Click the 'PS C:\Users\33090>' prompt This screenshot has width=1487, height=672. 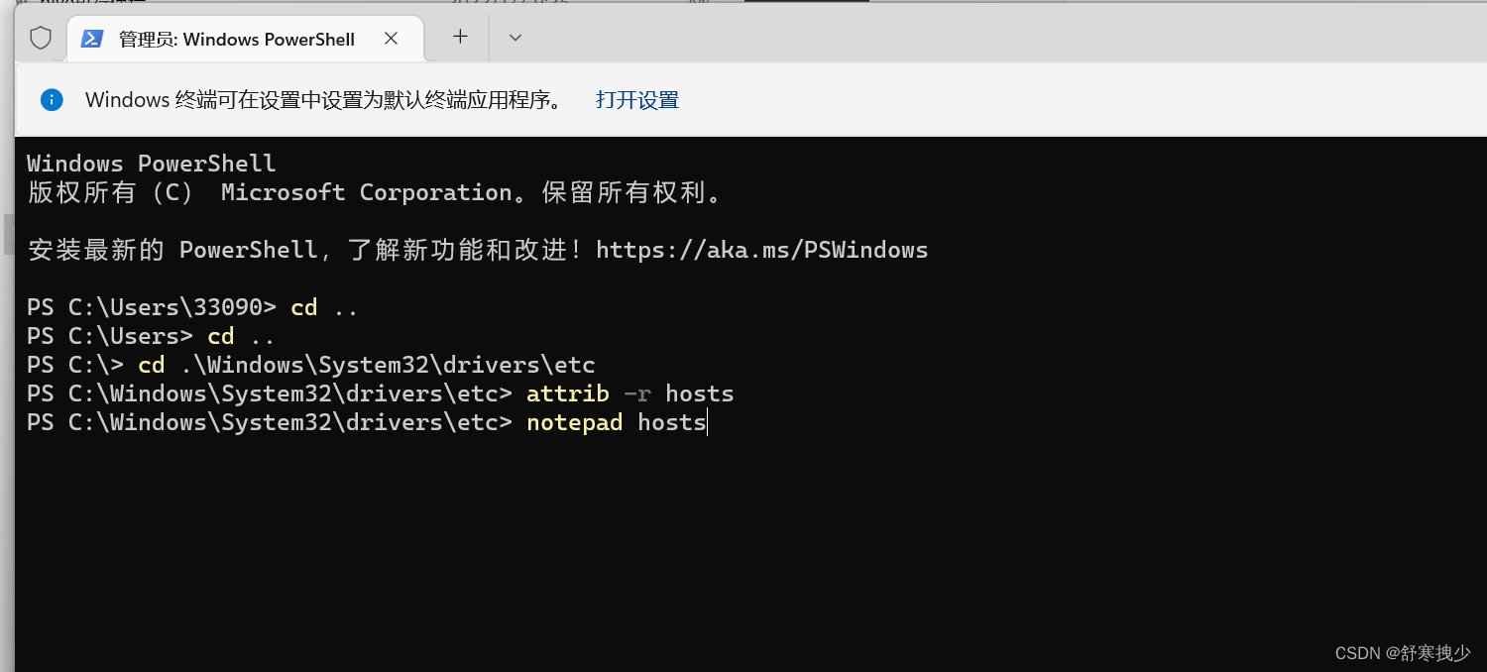coord(152,307)
